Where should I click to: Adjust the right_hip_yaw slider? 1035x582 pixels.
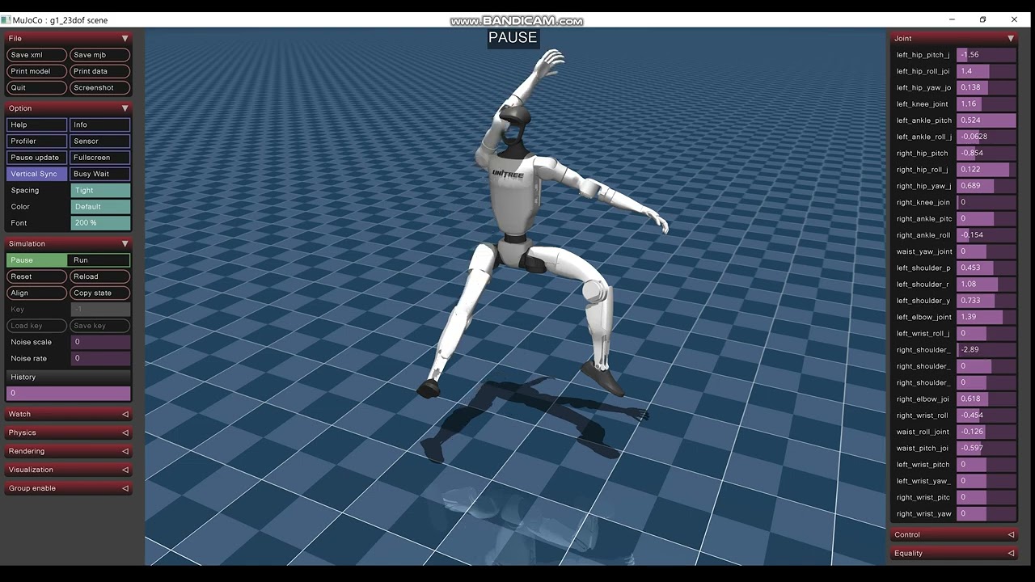(x=986, y=186)
